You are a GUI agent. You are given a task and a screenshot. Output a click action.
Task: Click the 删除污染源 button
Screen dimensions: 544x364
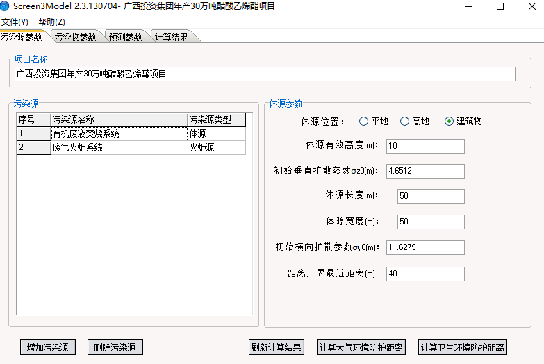[115, 347]
